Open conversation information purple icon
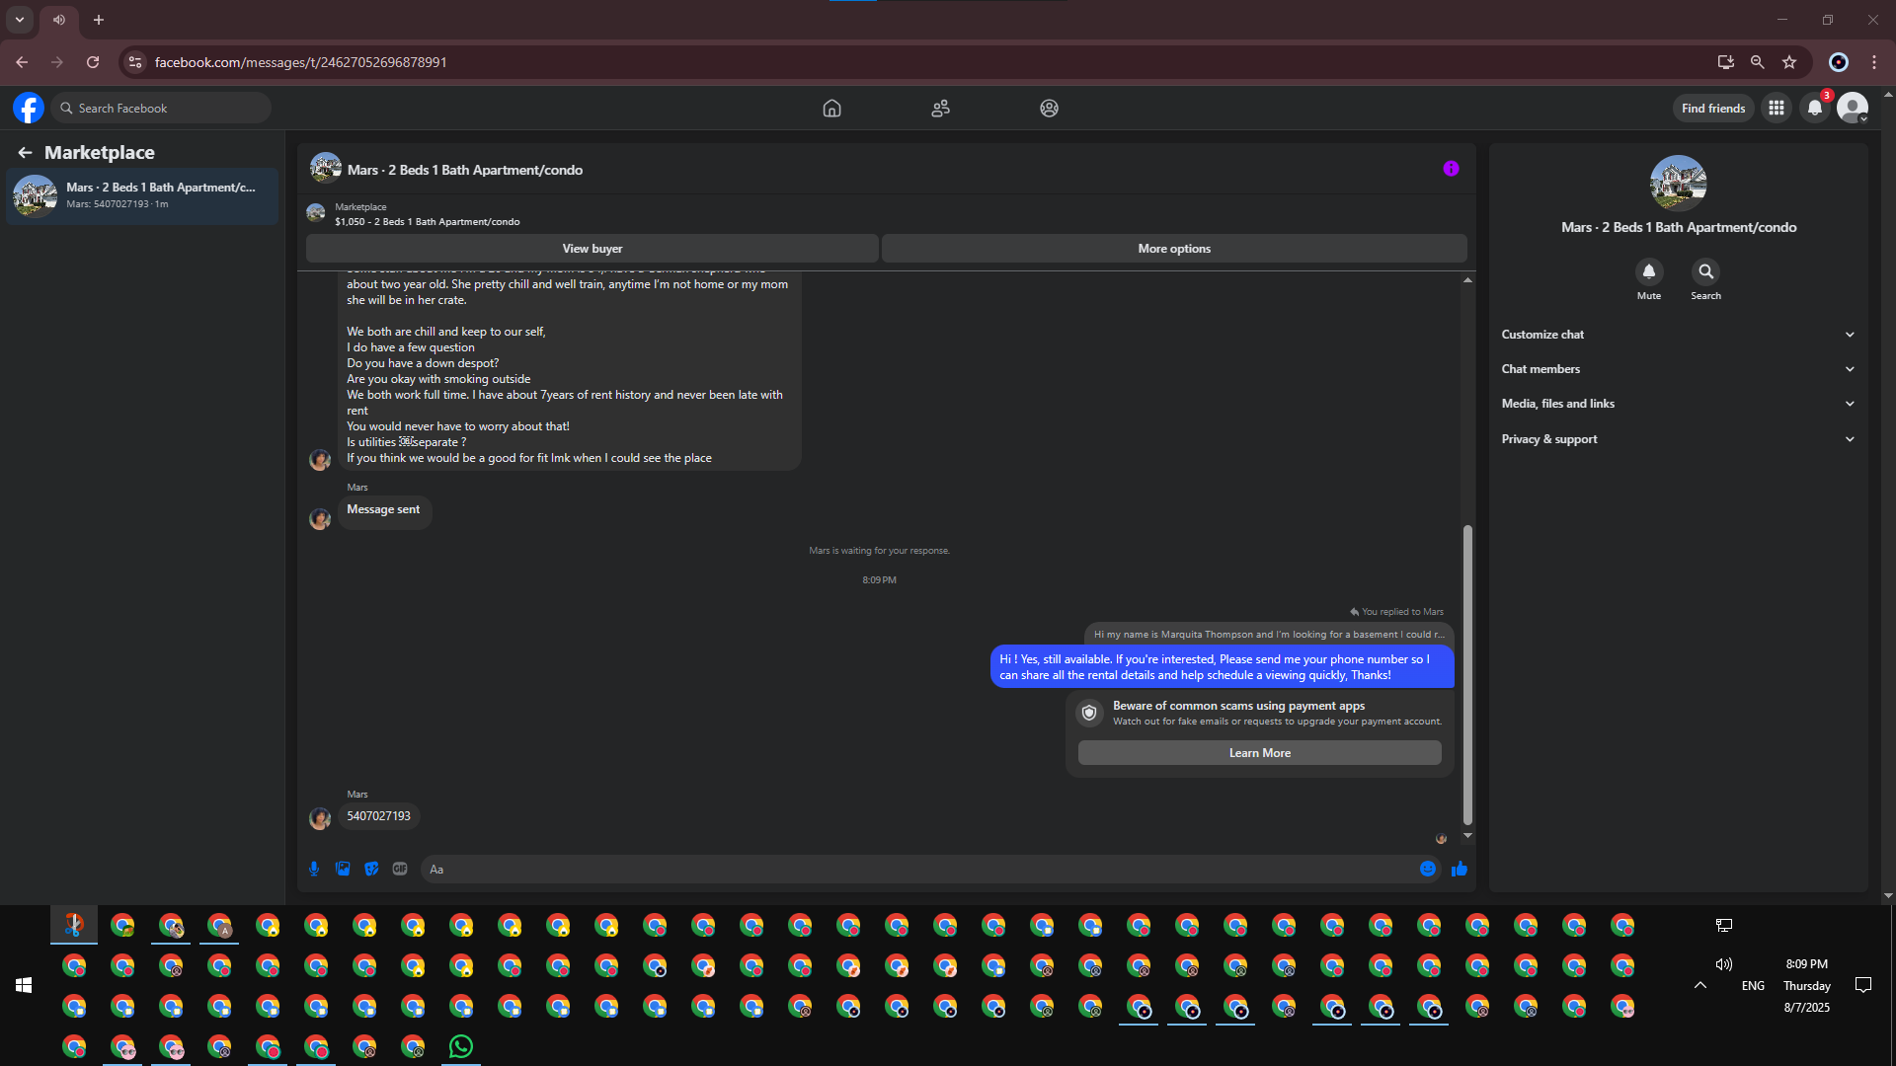Image resolution: width=1896 pixels, height=1066 pixels. click(x=1451, y=169)
